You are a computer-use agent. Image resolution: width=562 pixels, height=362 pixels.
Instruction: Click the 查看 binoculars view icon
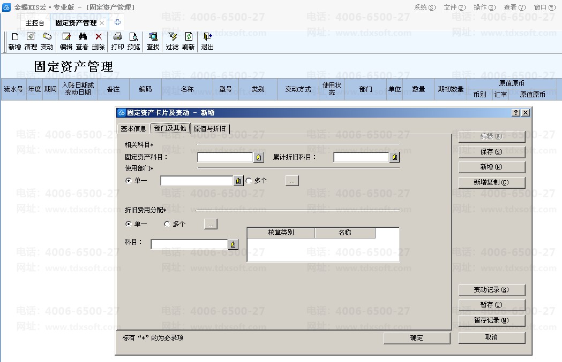coord(83,37)
